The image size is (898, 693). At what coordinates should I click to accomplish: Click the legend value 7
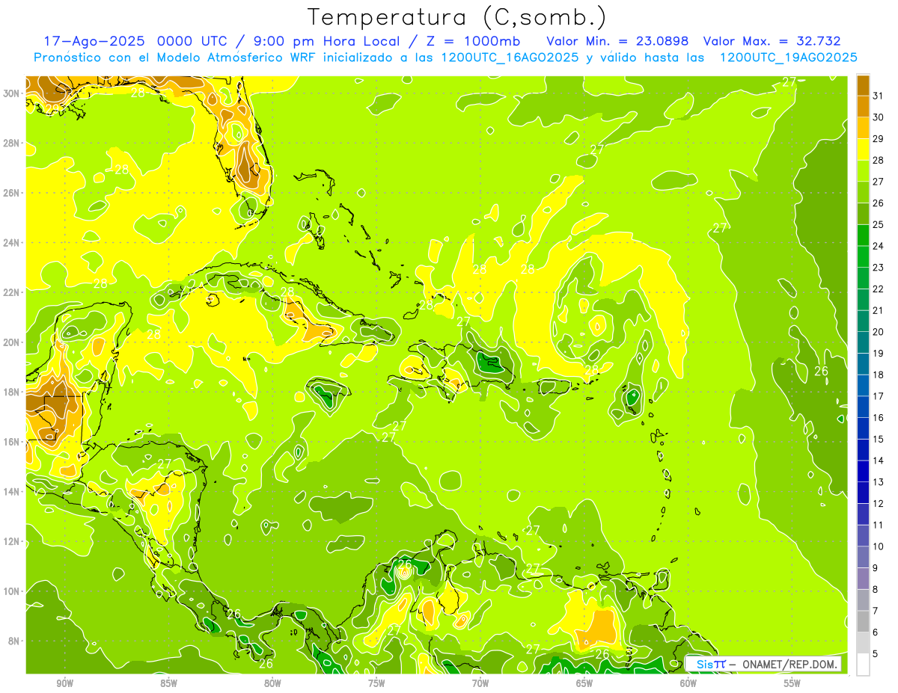876,612
